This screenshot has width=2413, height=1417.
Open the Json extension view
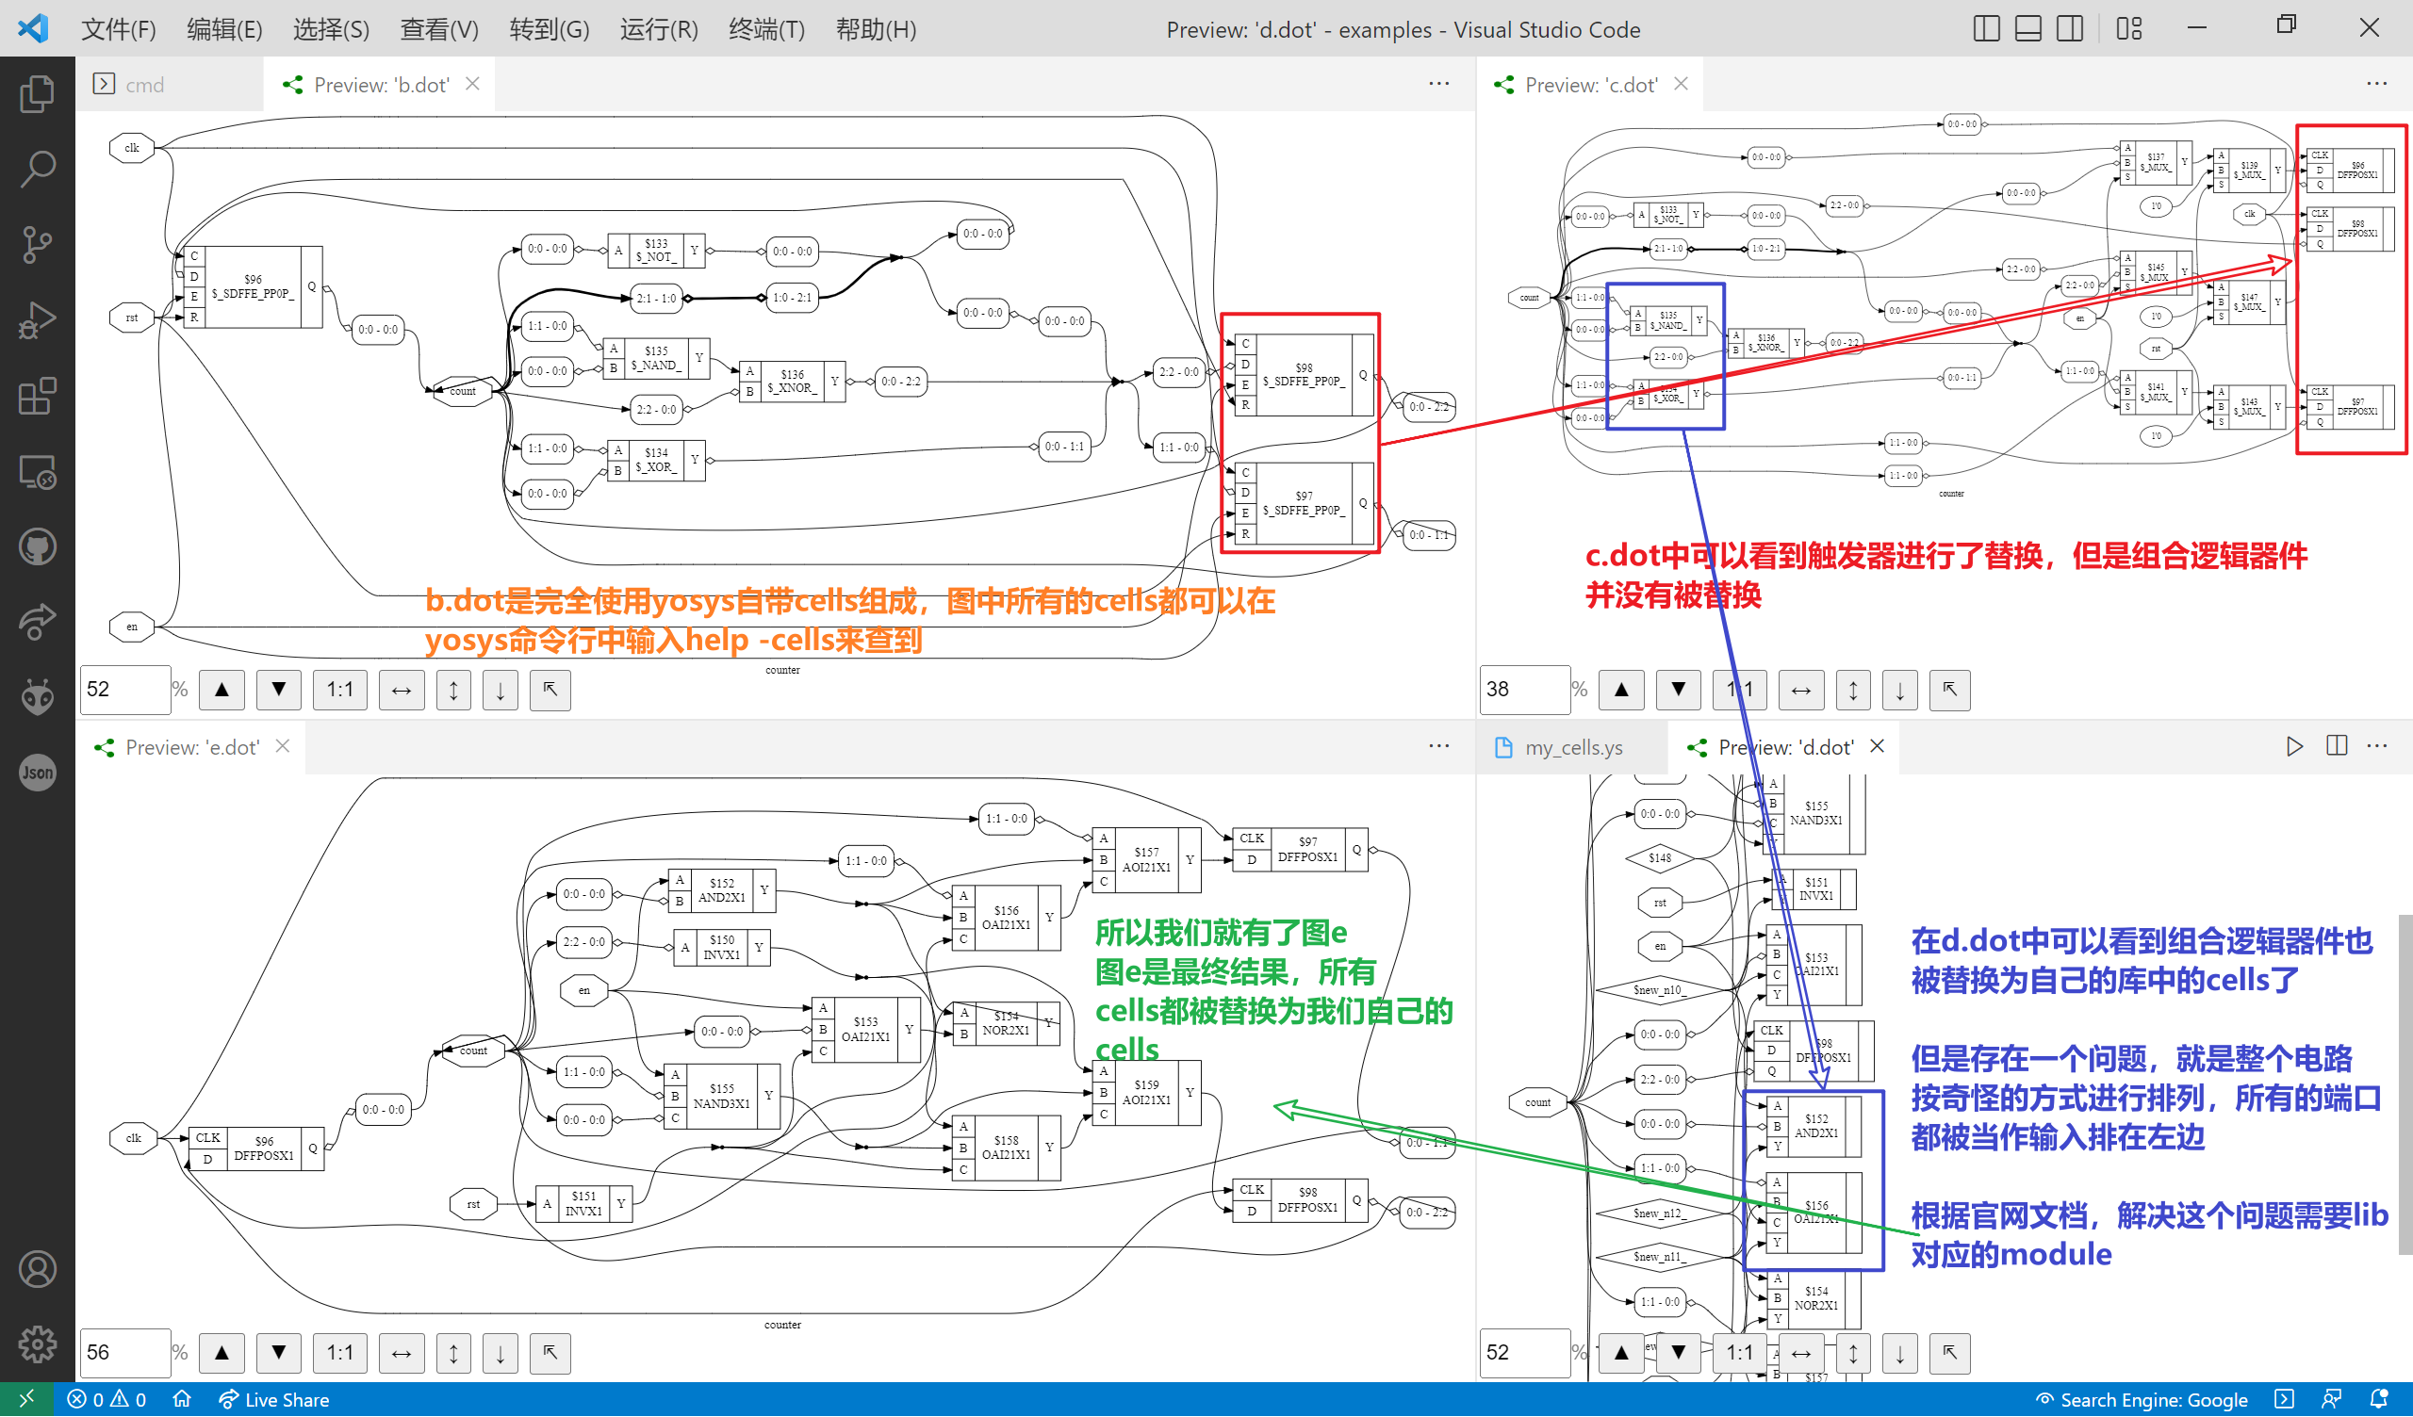pos(38,773)
